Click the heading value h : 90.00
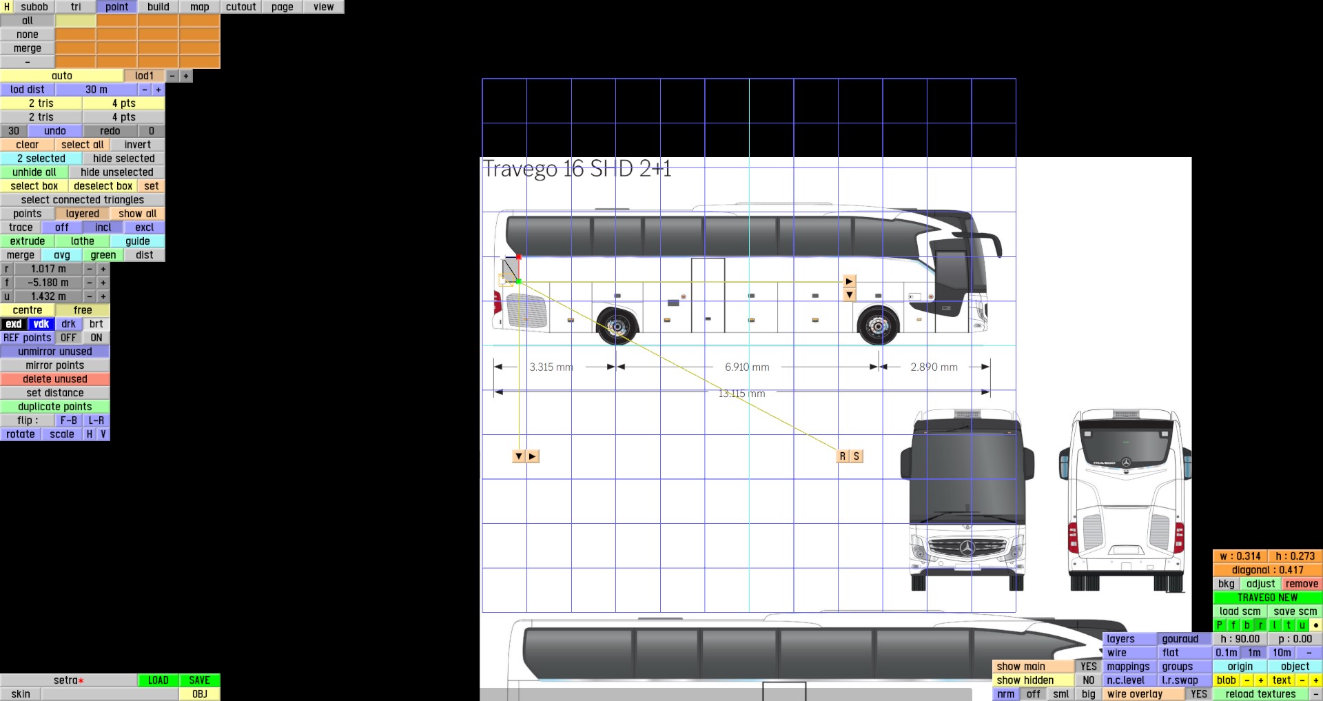This screenshot has width=1323, height=701. (1240, 639)
